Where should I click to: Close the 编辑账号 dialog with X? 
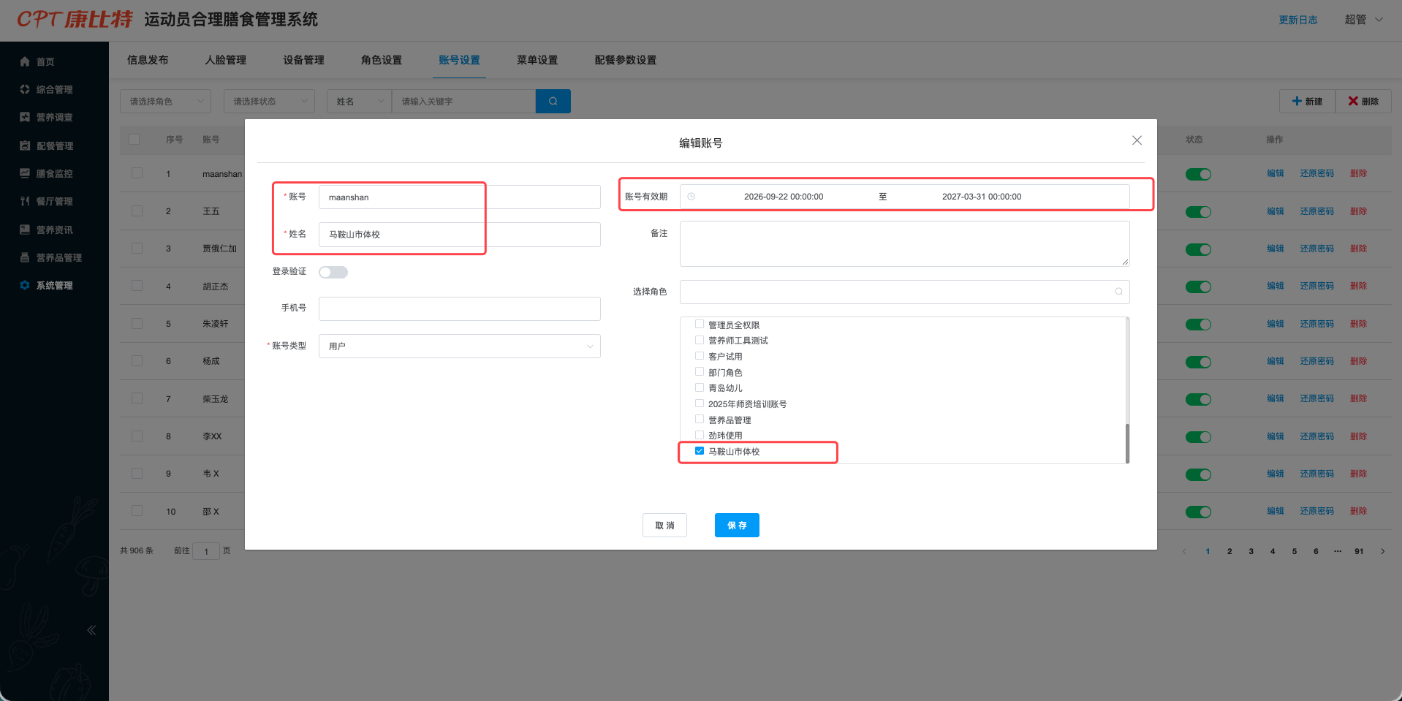[1137, 140]
